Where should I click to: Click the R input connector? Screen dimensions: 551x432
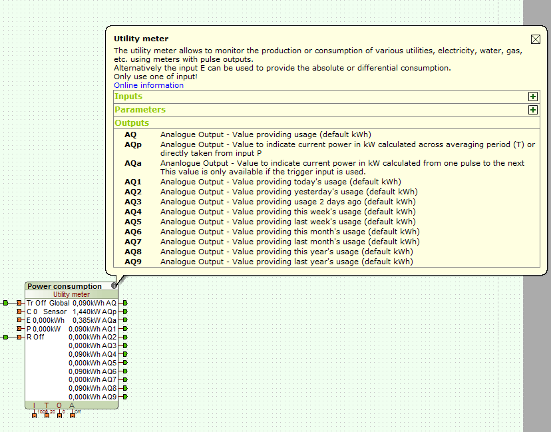pyautogui.click(x=19, y=337)
